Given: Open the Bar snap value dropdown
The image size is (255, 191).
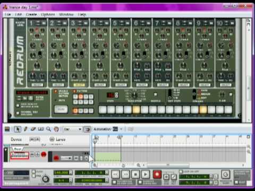Looking at the screenshot, I should pos(72,129).
